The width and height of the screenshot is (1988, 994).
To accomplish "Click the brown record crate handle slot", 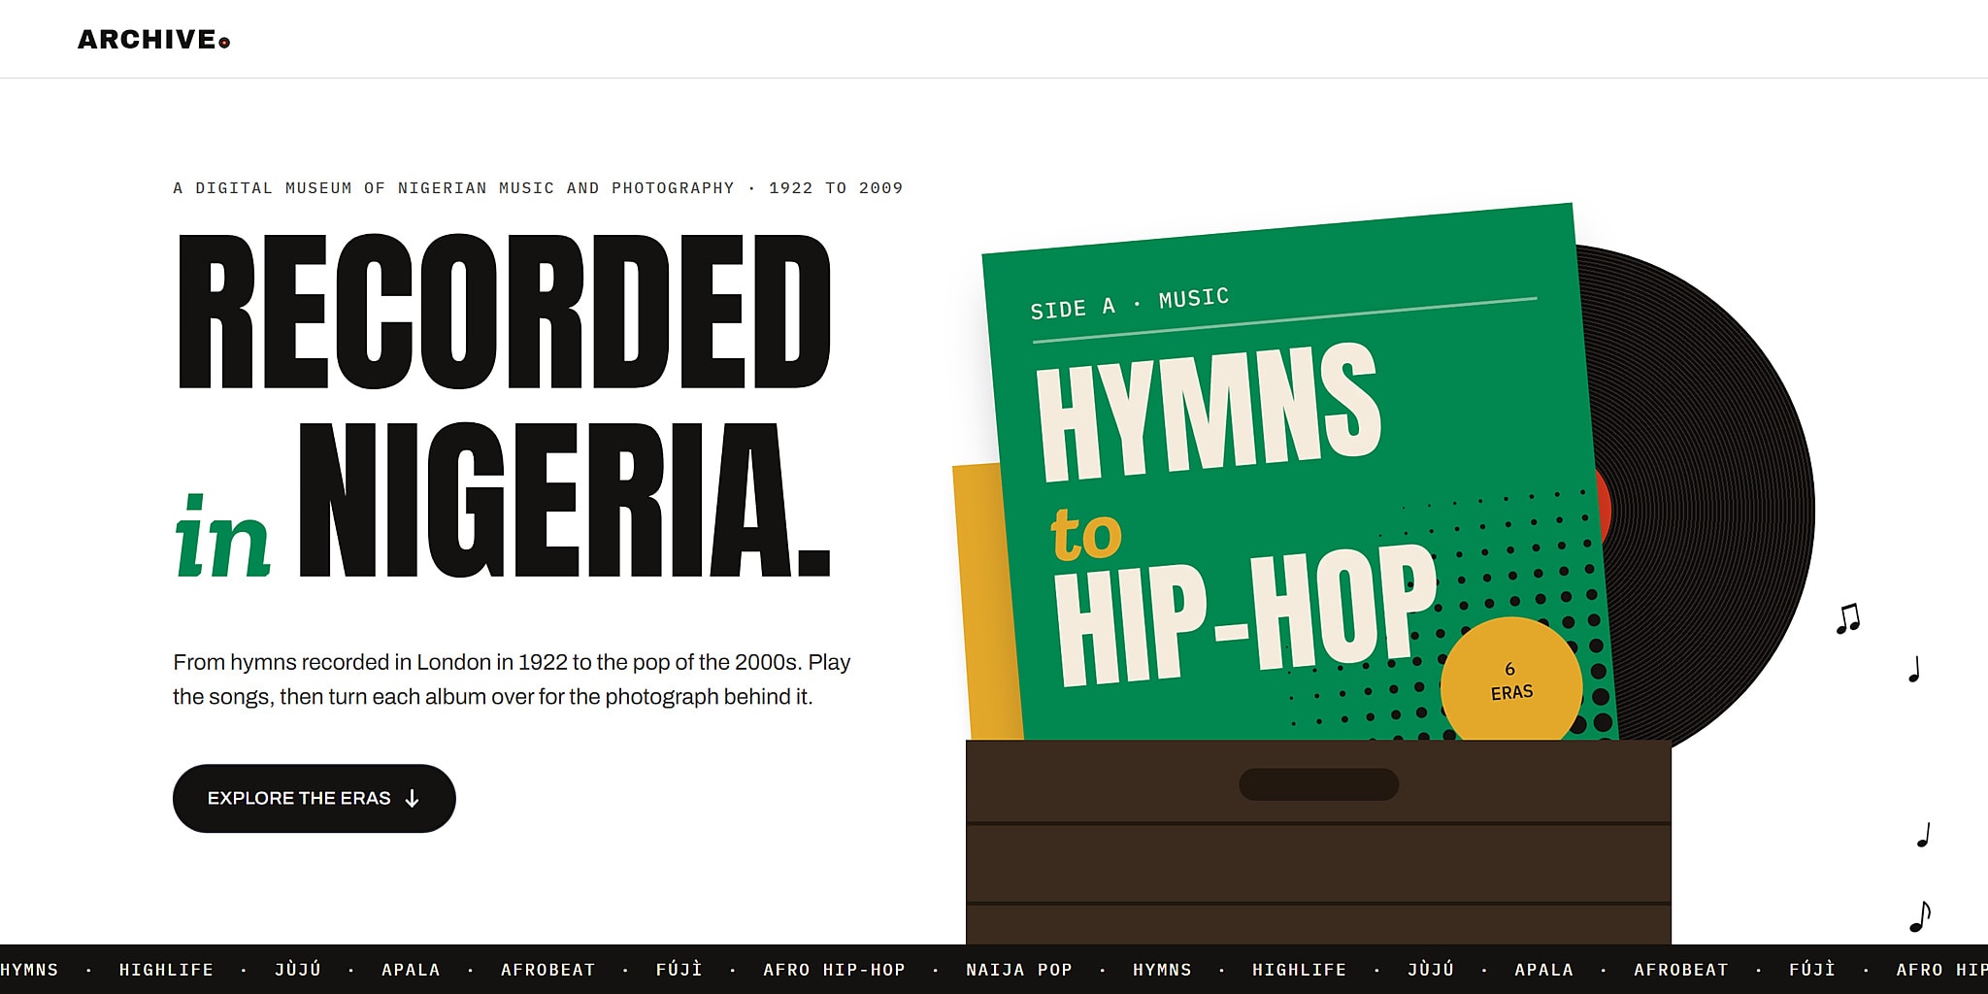I will point(1318,784).
